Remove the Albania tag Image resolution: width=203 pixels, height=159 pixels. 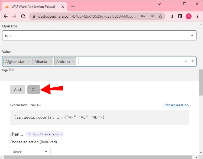tap(50, 62)
